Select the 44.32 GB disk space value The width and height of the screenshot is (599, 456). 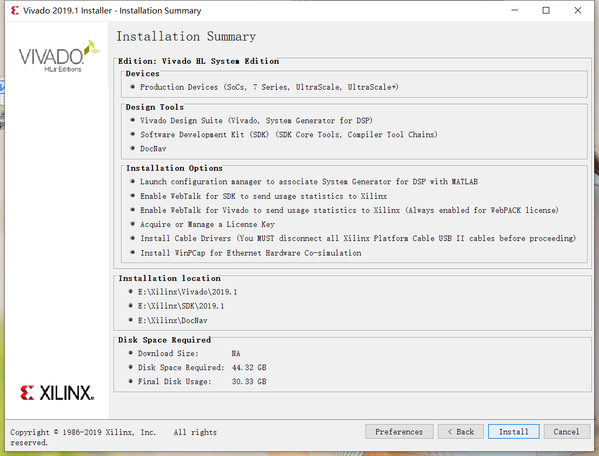coord(249,368)
